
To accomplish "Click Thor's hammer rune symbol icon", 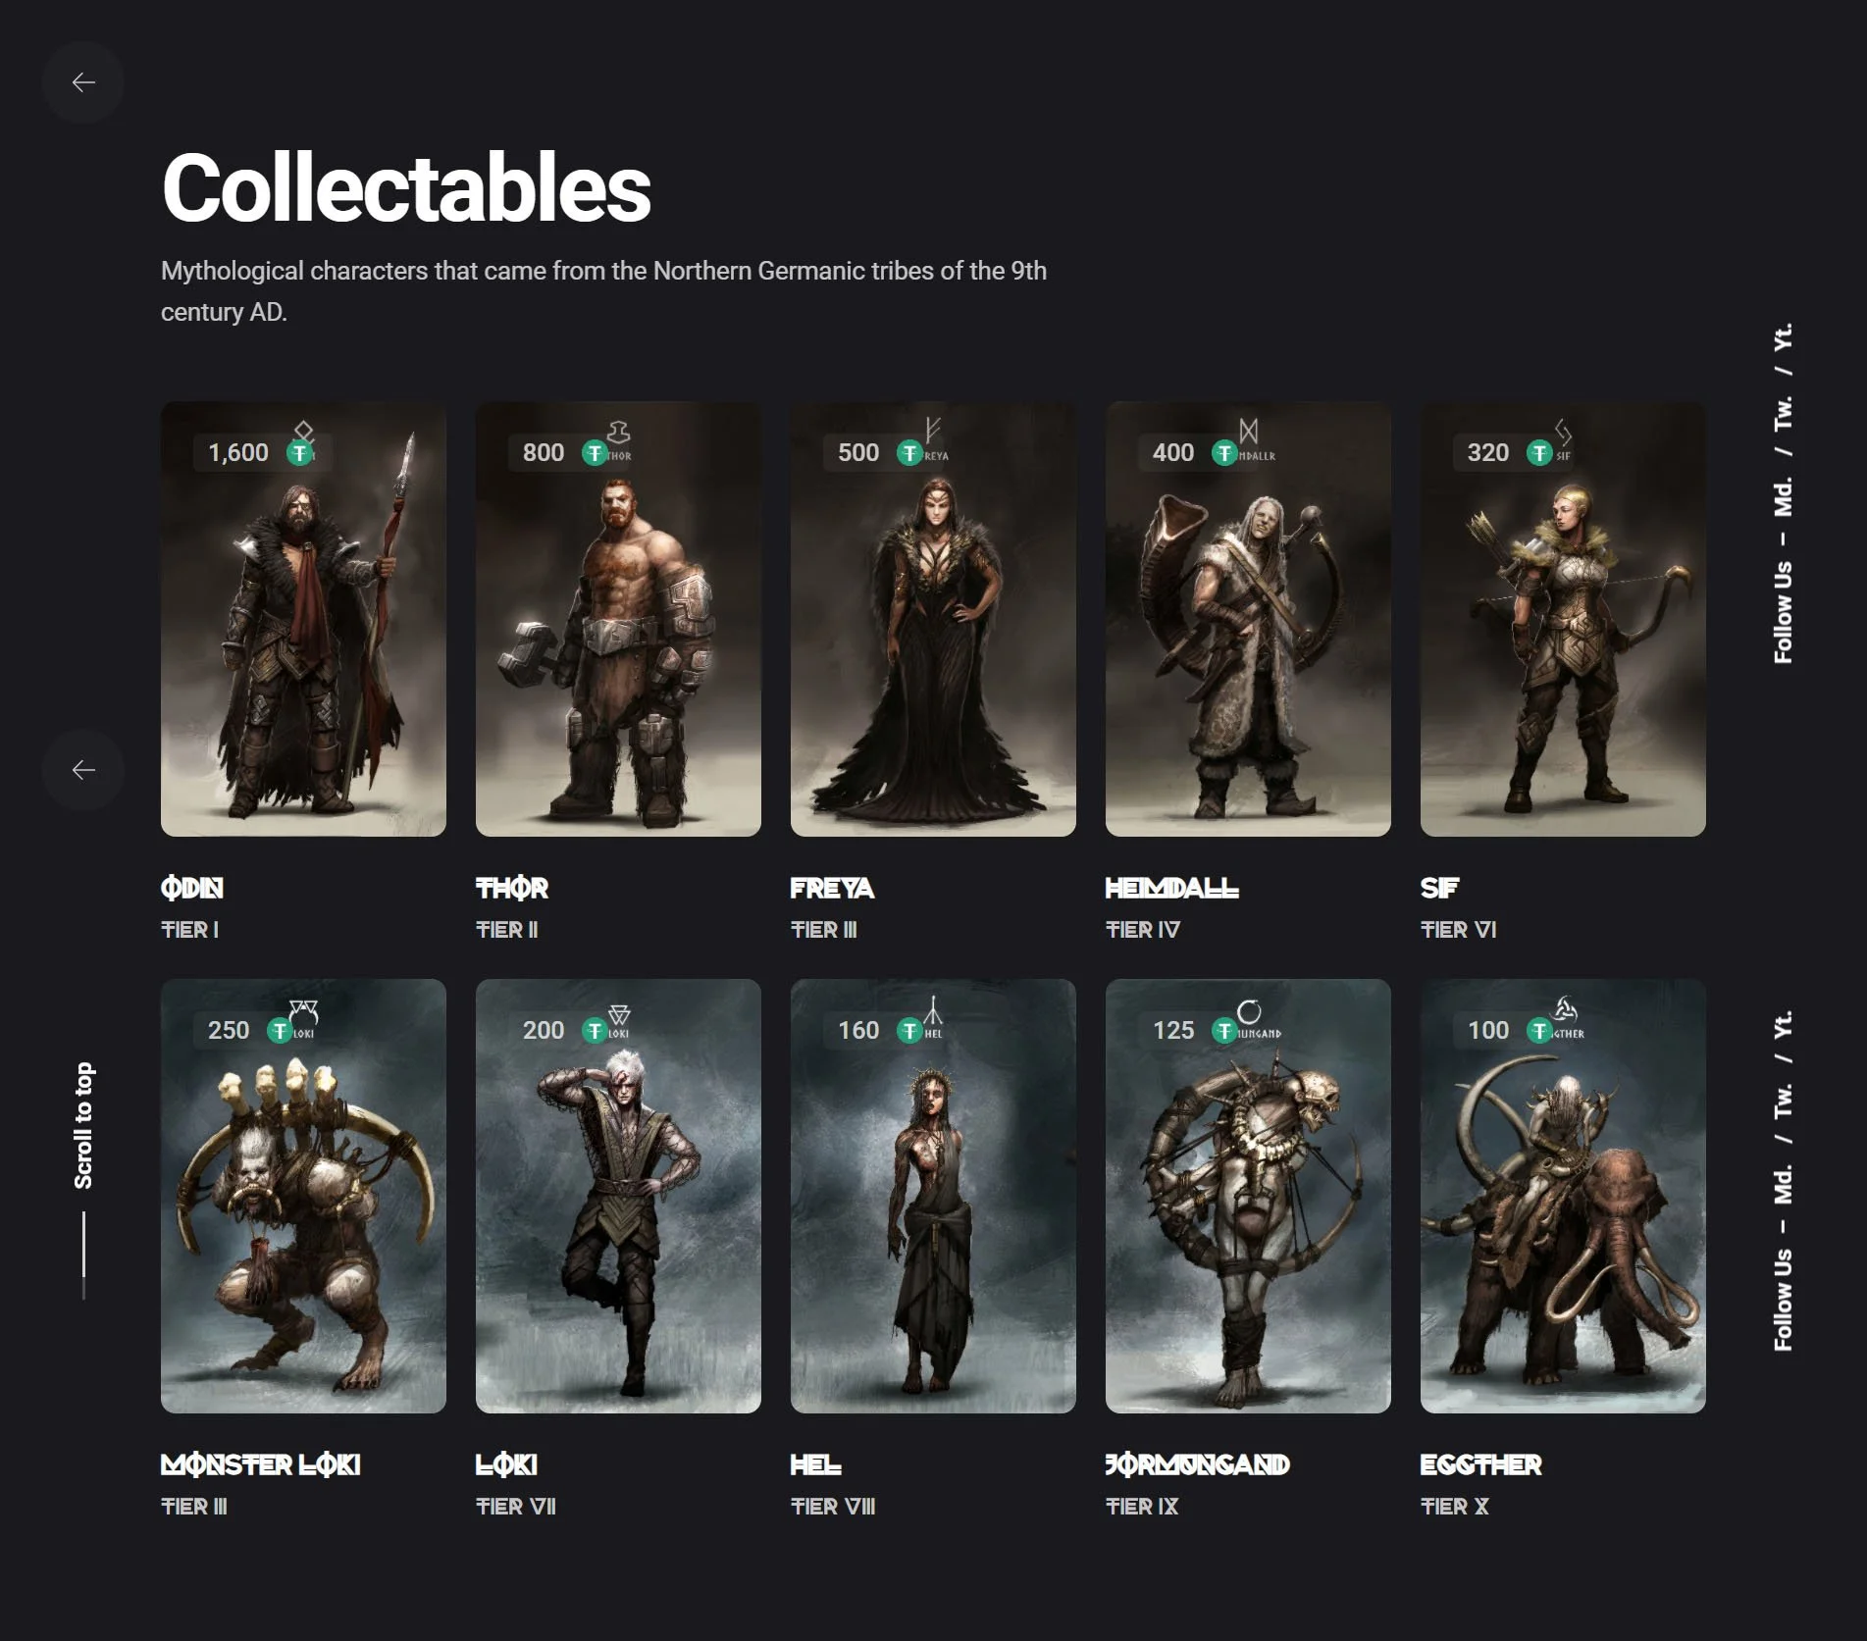I will tap(618, 433).
